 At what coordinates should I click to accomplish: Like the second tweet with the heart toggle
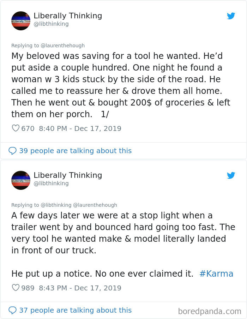click(x=16, y=288)
